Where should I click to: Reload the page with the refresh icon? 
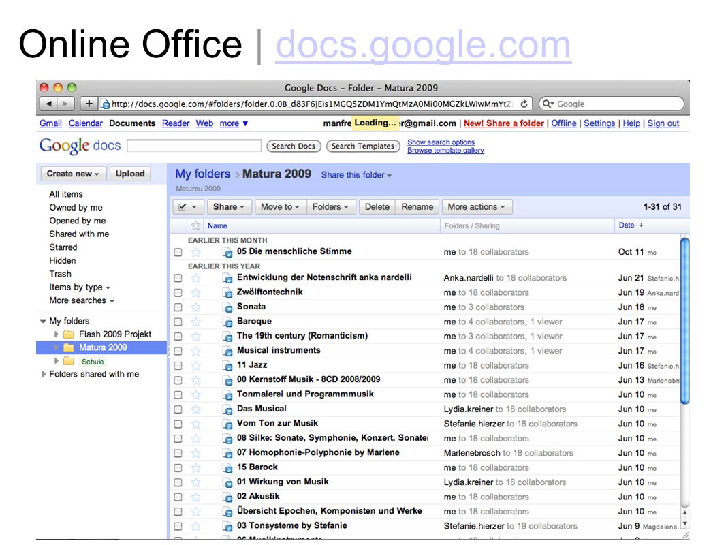click(524, 104)
